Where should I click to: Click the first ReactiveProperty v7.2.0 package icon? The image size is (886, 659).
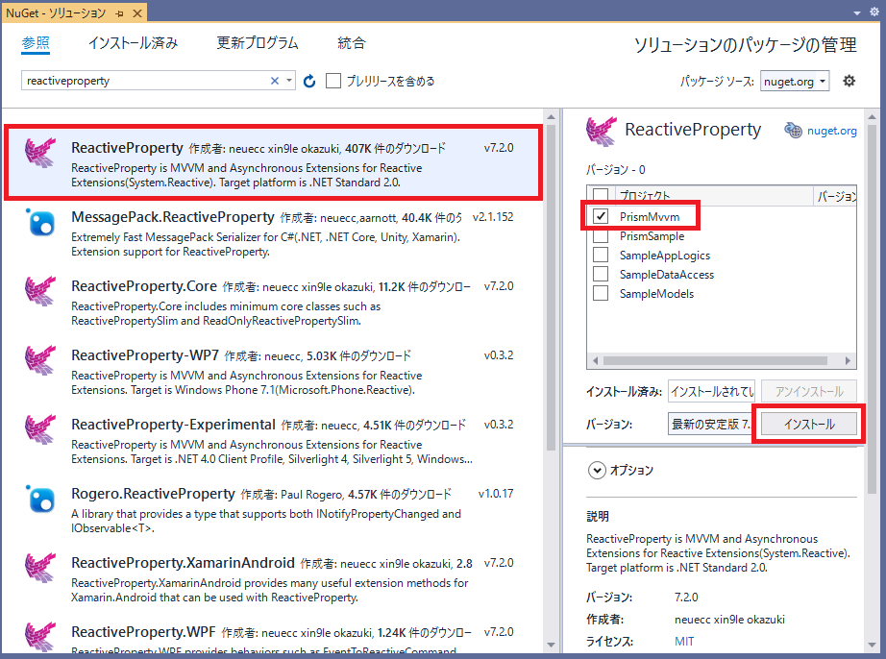click(40, 153)
